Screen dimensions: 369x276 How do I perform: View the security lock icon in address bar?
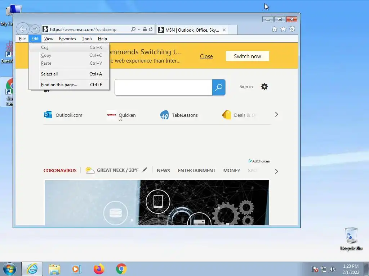[x=145, y=29]
